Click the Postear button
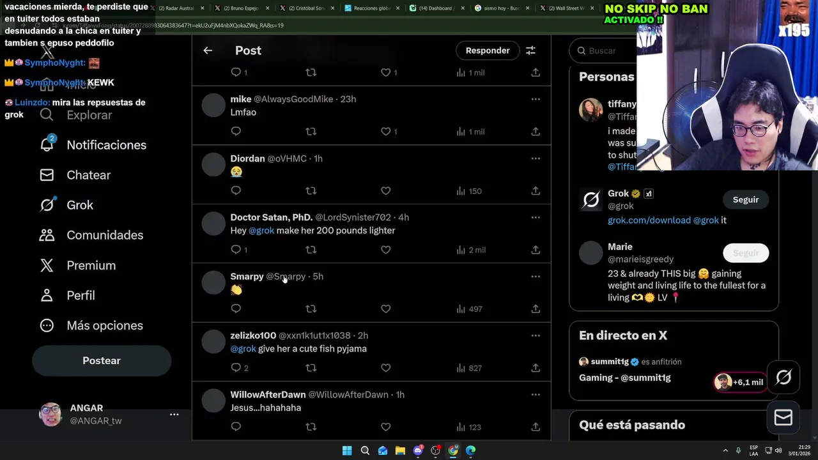The height and width of the screenshot is (460, 818). click(x=102, y=360)
